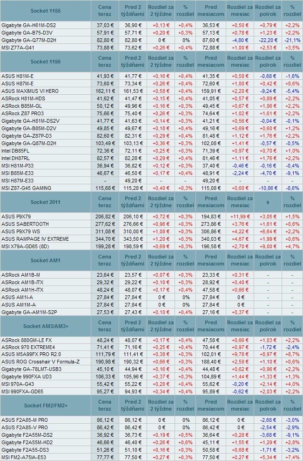Image resolution: width=303 pixels, height=461 pixels.
Task: Select the MSI 970A-G43 product name
Action: pyautogui.click(x=18, y=384)
